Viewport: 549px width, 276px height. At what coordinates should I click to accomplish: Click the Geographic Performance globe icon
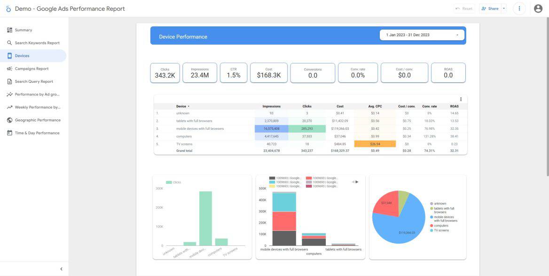9,120
